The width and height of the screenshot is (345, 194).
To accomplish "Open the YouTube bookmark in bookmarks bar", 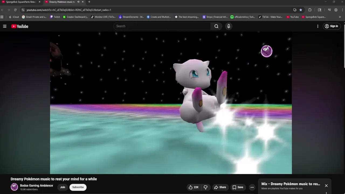I will 292,17.
